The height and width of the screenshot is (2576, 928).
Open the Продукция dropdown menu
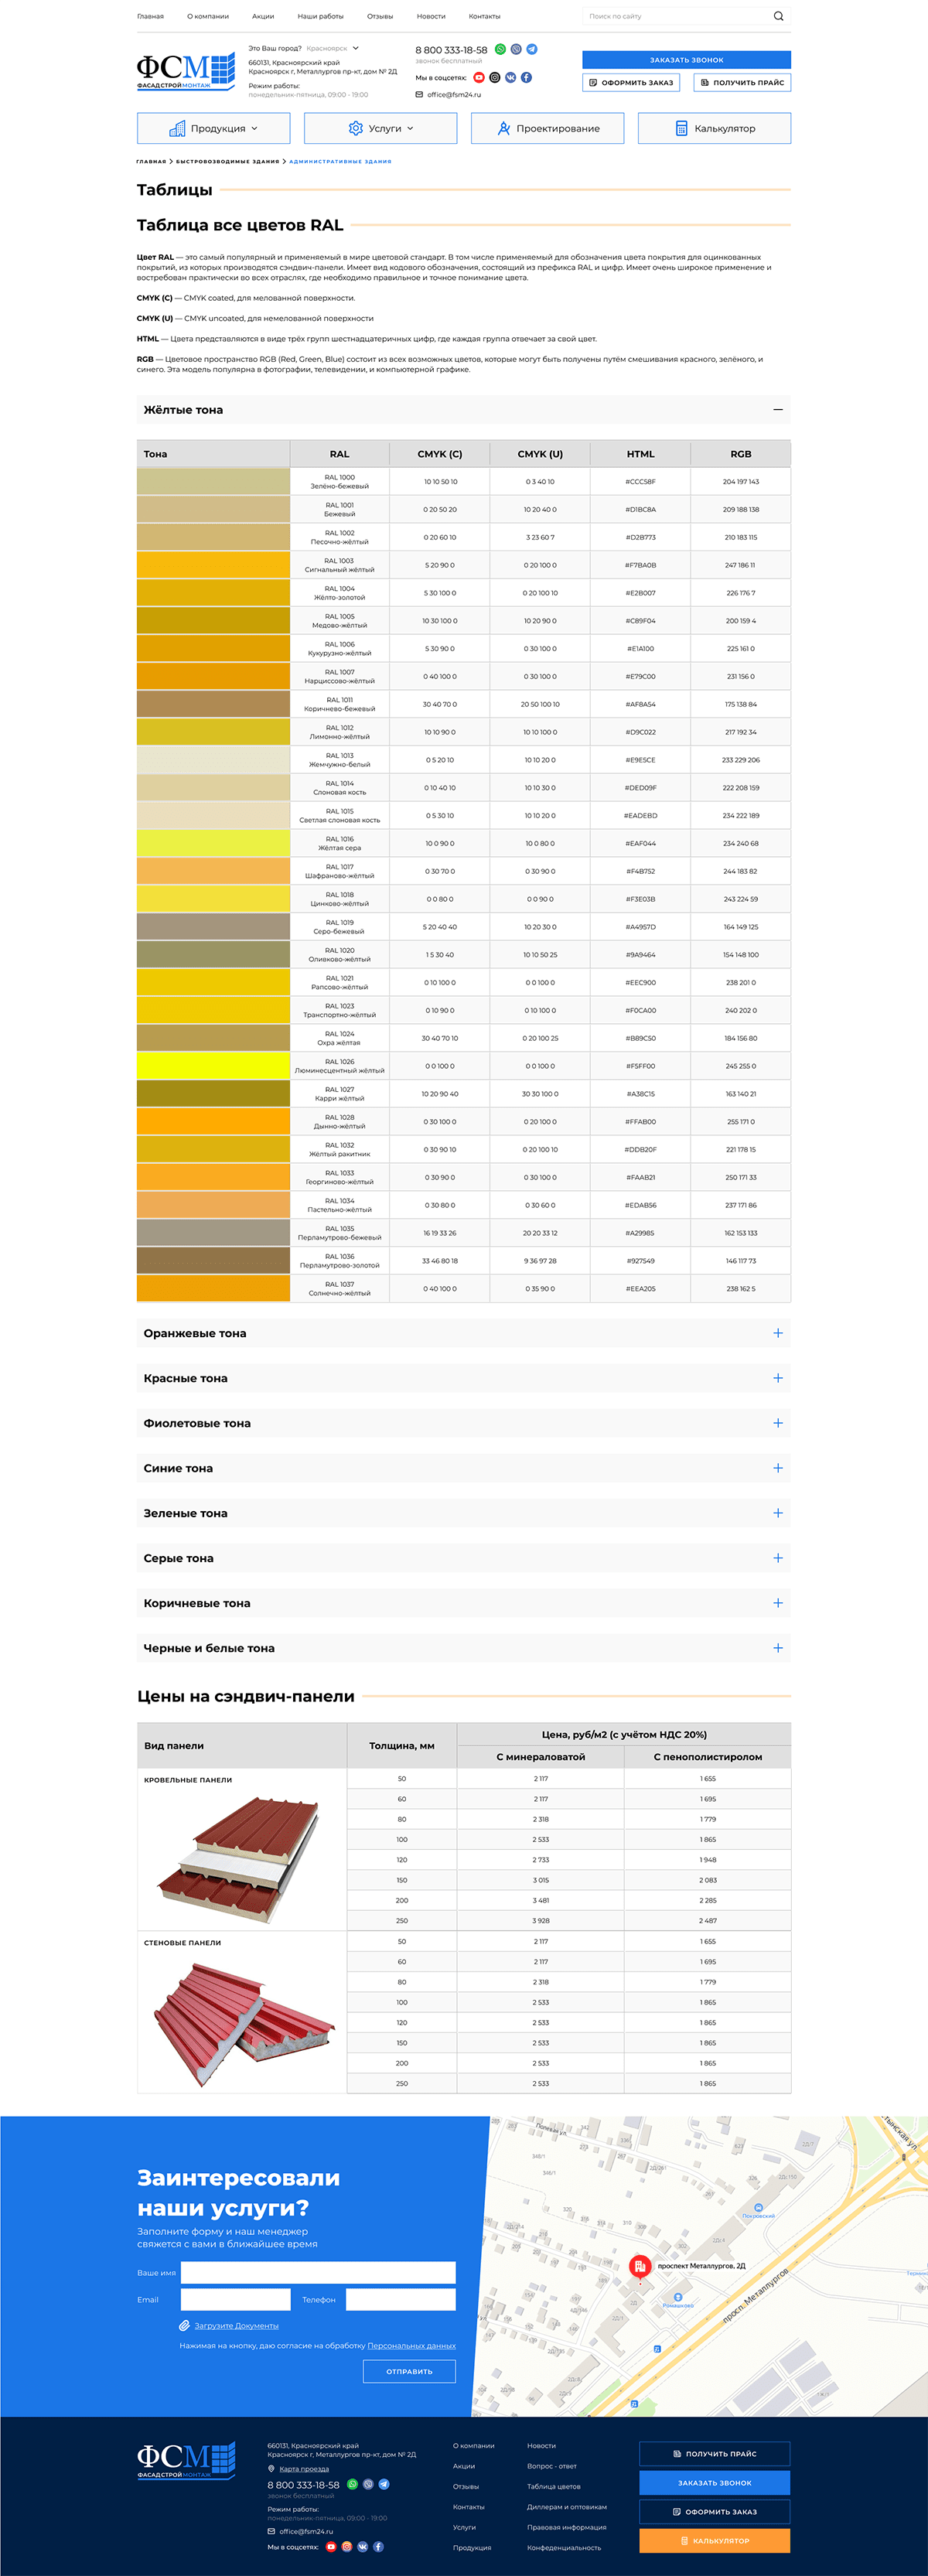[213, 128]
